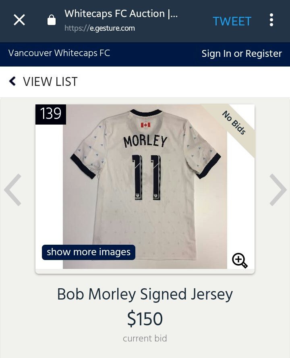Tap the $150 bid amount
This screenshot has height=358, width=290.
click(145, 319)
